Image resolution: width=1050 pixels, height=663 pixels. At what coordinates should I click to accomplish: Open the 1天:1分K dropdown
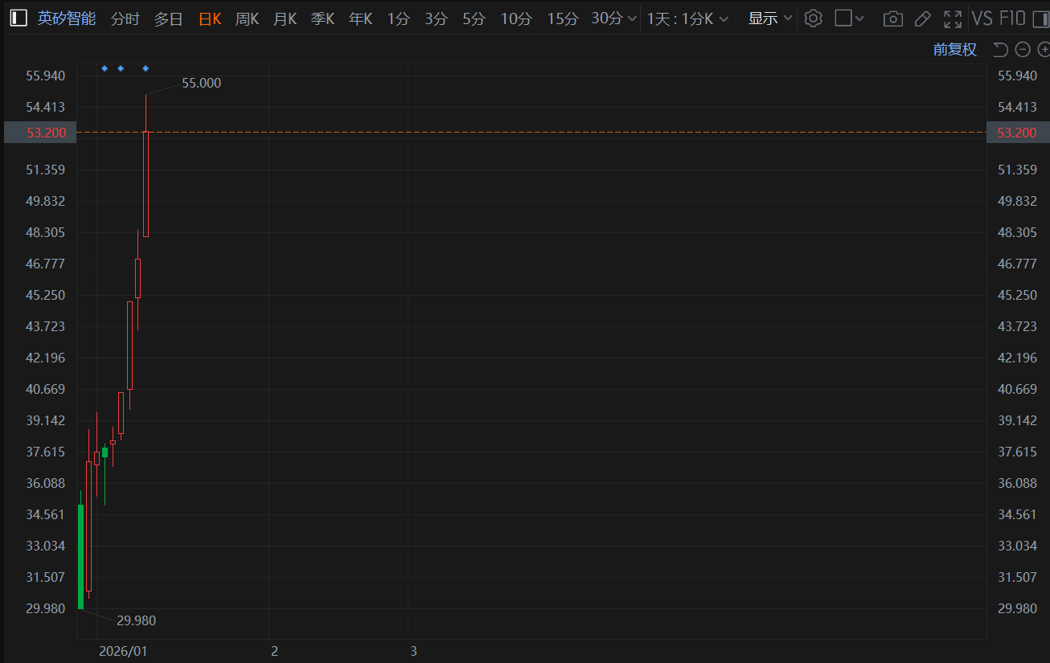(687, 18)
